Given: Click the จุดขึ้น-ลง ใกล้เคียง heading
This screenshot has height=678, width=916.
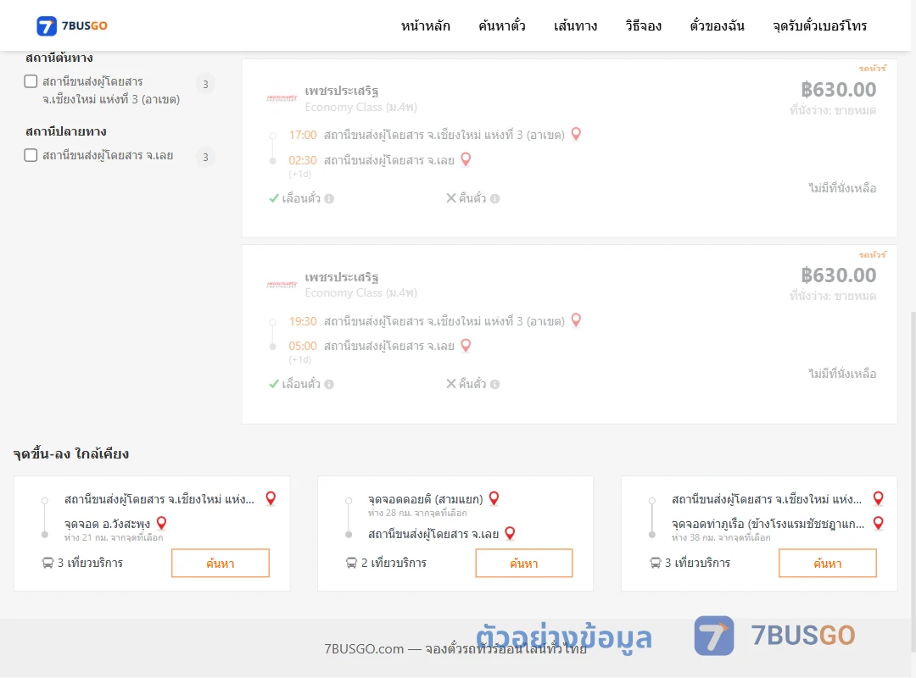Looking at the screenshot, I should point(71,453).
